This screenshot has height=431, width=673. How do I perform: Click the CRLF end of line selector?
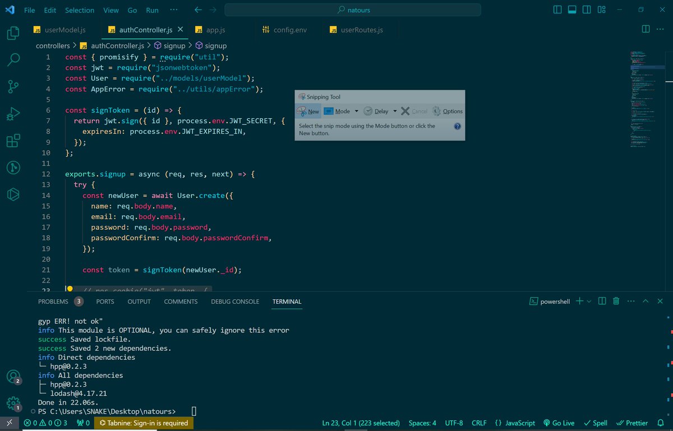479,423
